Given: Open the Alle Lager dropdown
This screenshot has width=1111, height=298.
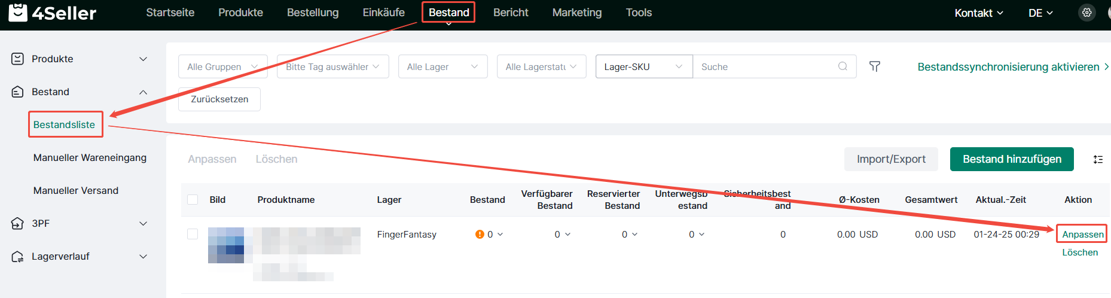Looking at the screenshot, I should pyautogui.click(x=442, y=66).
